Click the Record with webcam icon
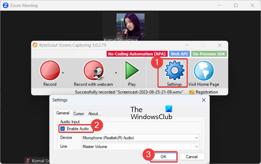This screenshot has width=261, height=164. point(94,70)
